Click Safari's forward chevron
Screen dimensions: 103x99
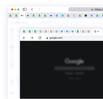pos(39,9)
